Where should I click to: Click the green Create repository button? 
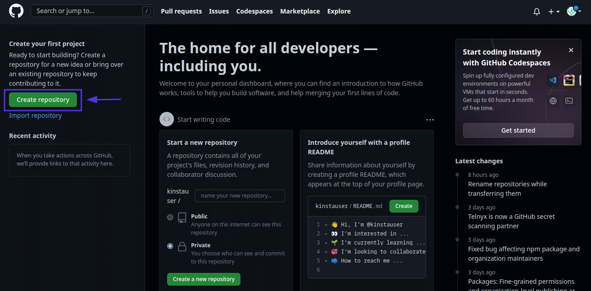pos(43,100)
